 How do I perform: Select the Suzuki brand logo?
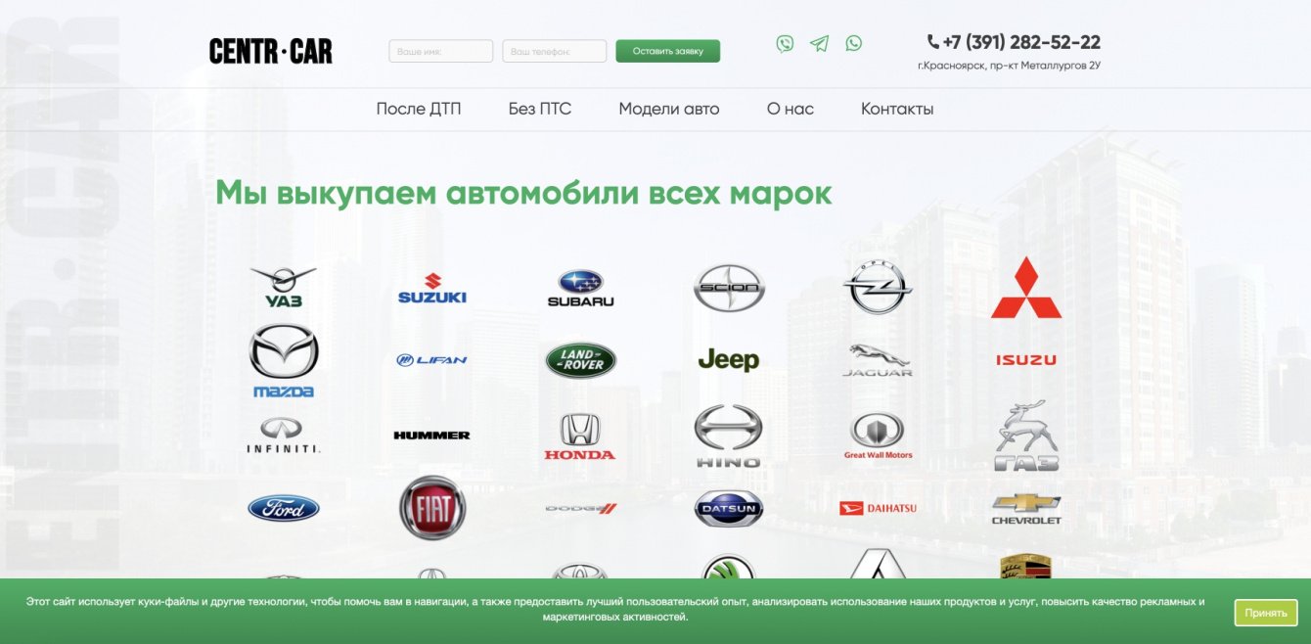point(431,289)
